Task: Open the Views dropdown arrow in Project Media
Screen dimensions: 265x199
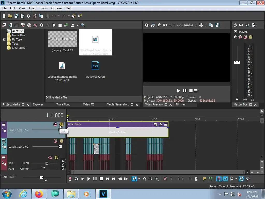Action: (77, 25)
